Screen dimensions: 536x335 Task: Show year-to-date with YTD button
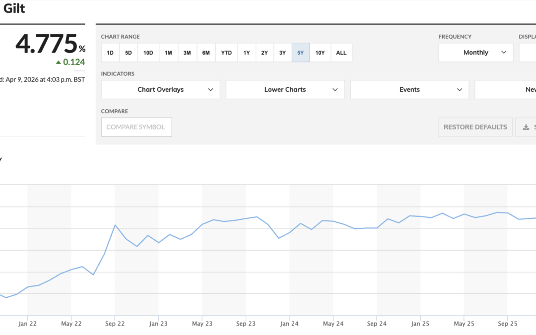226,53
